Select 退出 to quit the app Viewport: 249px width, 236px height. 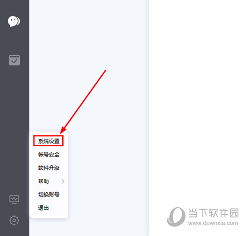pos(43,208)
